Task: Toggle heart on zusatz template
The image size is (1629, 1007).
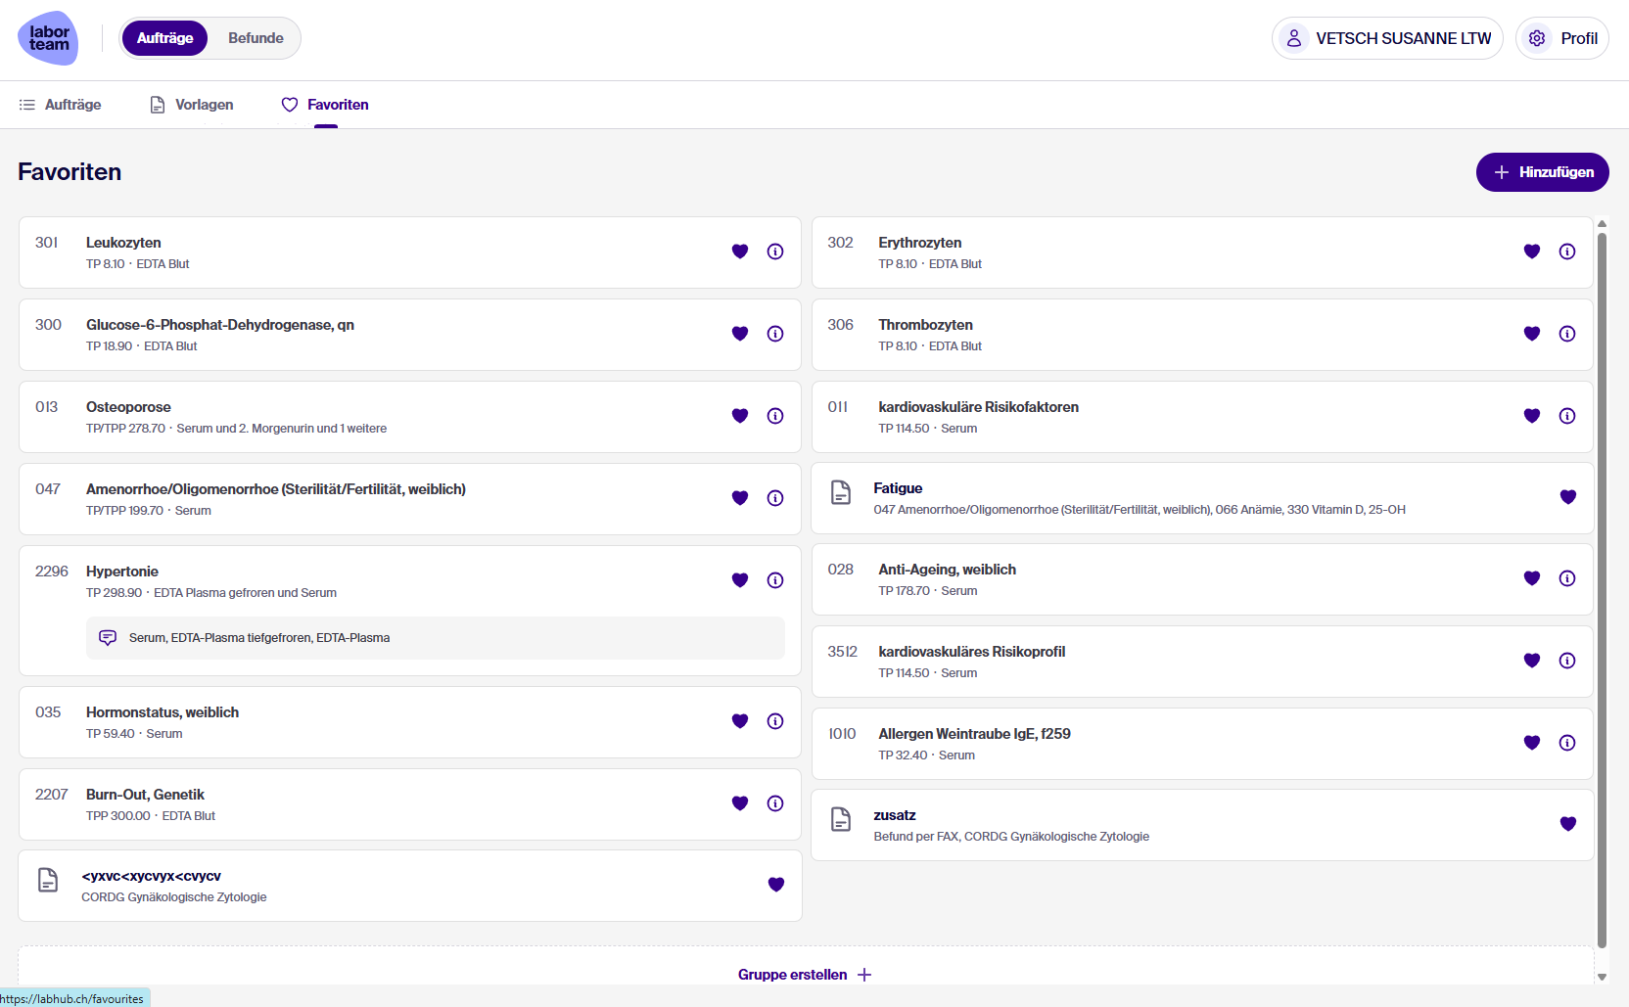Action: [1568, 824]
